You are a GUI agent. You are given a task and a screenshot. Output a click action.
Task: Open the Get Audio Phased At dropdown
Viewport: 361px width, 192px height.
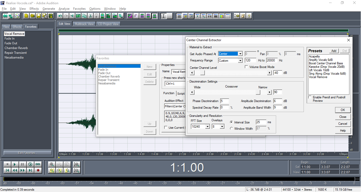[240, 54]
